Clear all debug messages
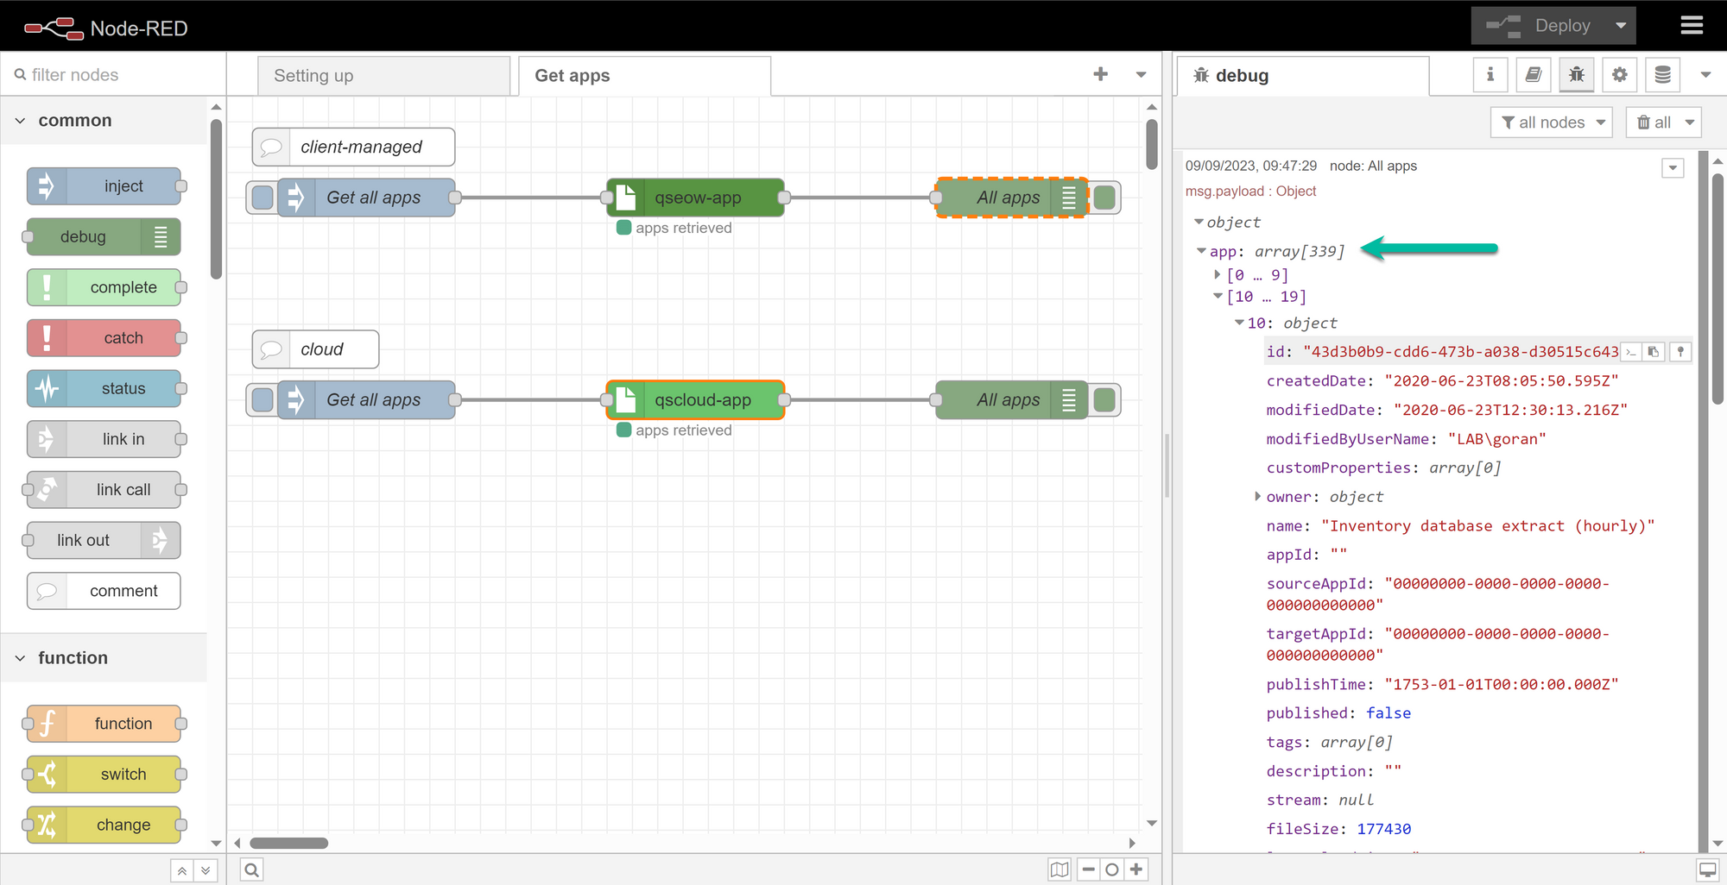The image size is (1727, 885). tap(1653, 122)
